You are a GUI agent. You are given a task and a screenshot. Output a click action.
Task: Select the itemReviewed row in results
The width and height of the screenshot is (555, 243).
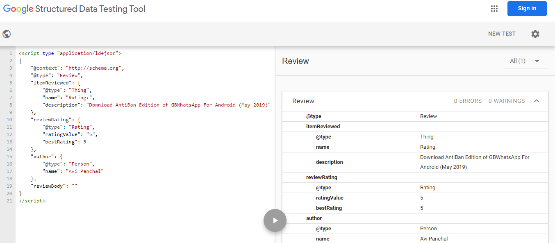(x=323, y=127)
